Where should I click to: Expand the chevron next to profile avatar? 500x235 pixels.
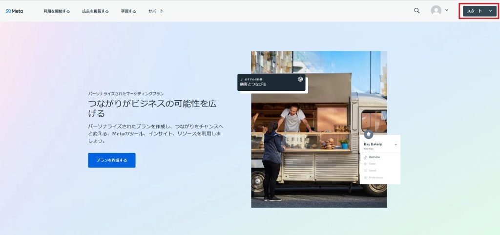click(x=447, y=10)
